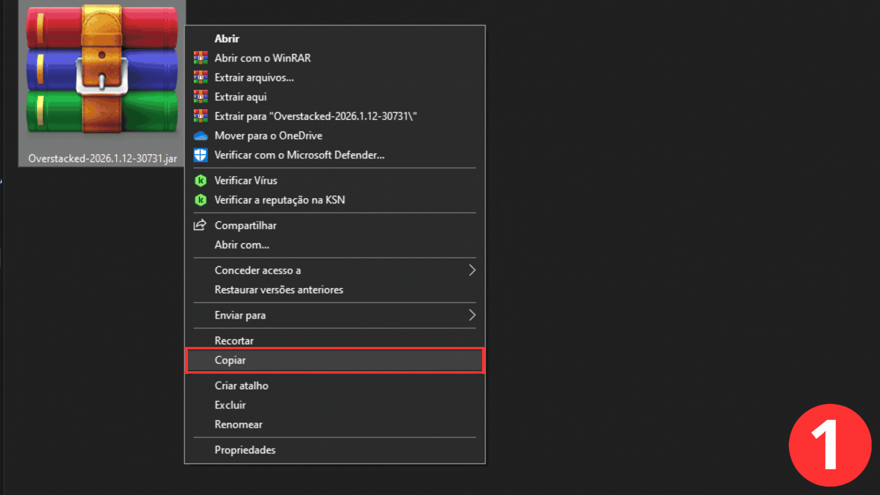Click WinRAR icon next to Extrair arquivos
The width and height of the screenshot is (880, 495).
200,77
